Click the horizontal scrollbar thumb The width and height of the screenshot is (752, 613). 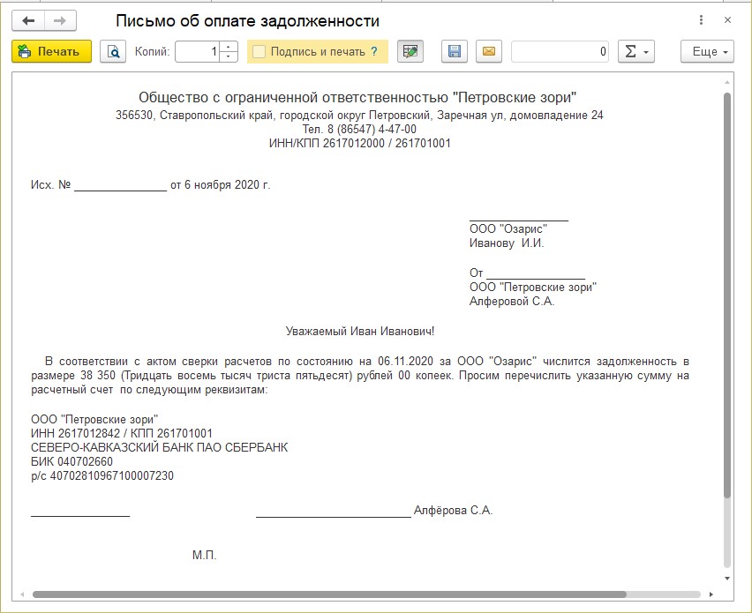pyautogui.click(x=329, y=594)
